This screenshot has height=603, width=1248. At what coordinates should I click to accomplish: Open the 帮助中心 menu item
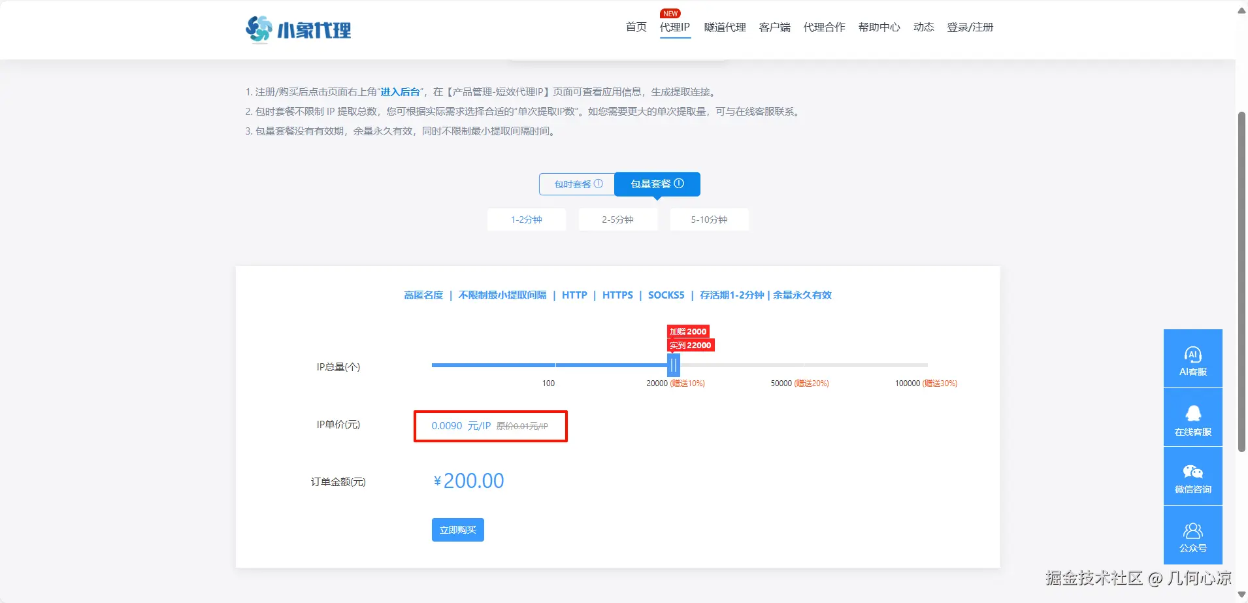(x=878, y=27)
